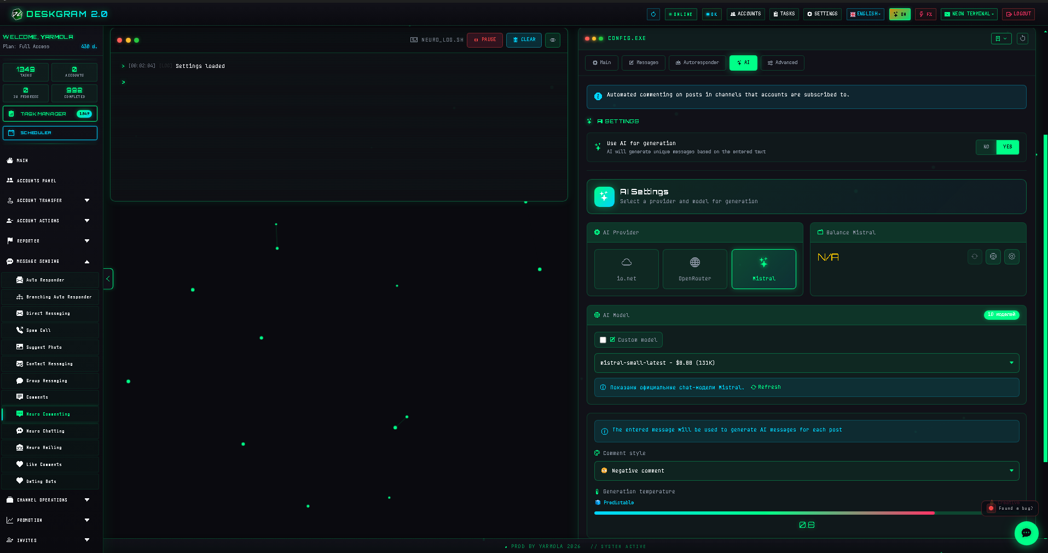Switch to the Main tab

601,63
